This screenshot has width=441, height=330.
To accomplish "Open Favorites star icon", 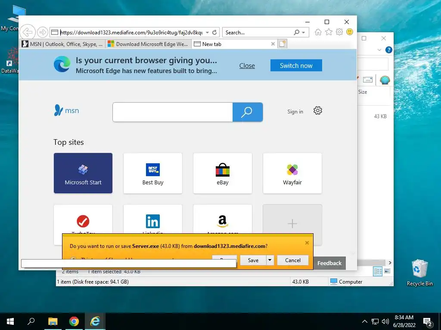I will coord(329,32).
